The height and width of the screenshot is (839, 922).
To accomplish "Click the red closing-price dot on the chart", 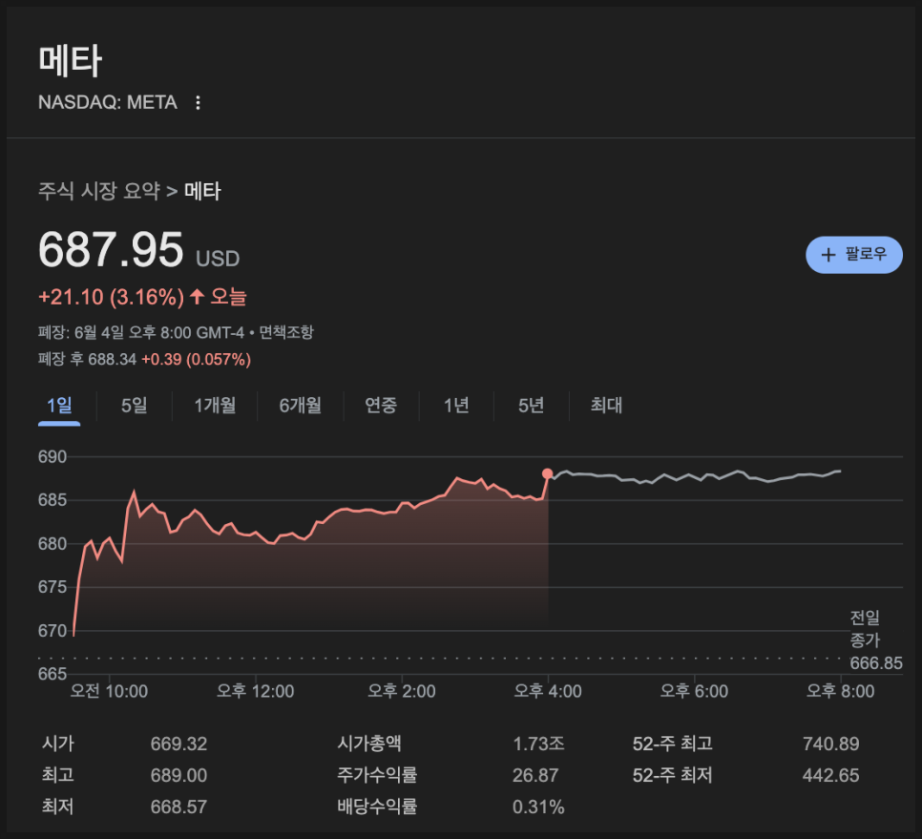I will [x=548, y=473].
